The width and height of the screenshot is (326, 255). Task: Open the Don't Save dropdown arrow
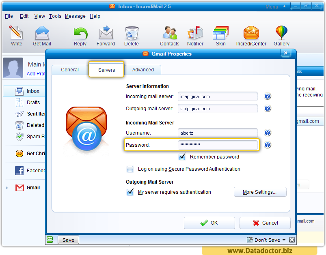click(x=284, y=240)
